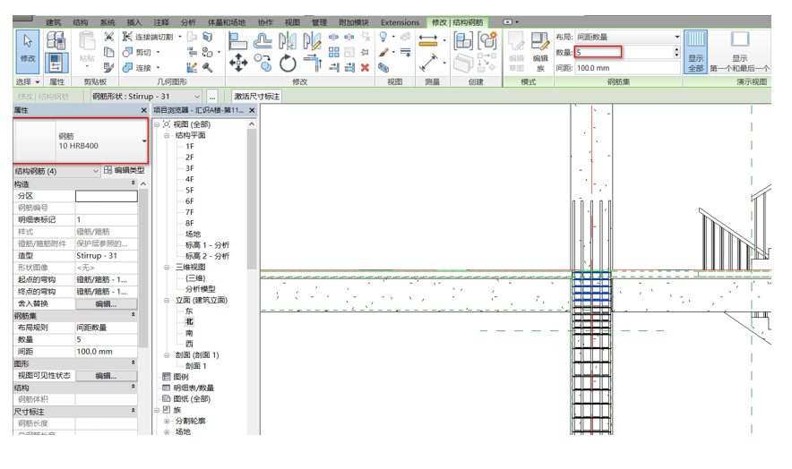
Task: Toggle 显示第一个和最后一个 rebar display
Action: (739, 51)
